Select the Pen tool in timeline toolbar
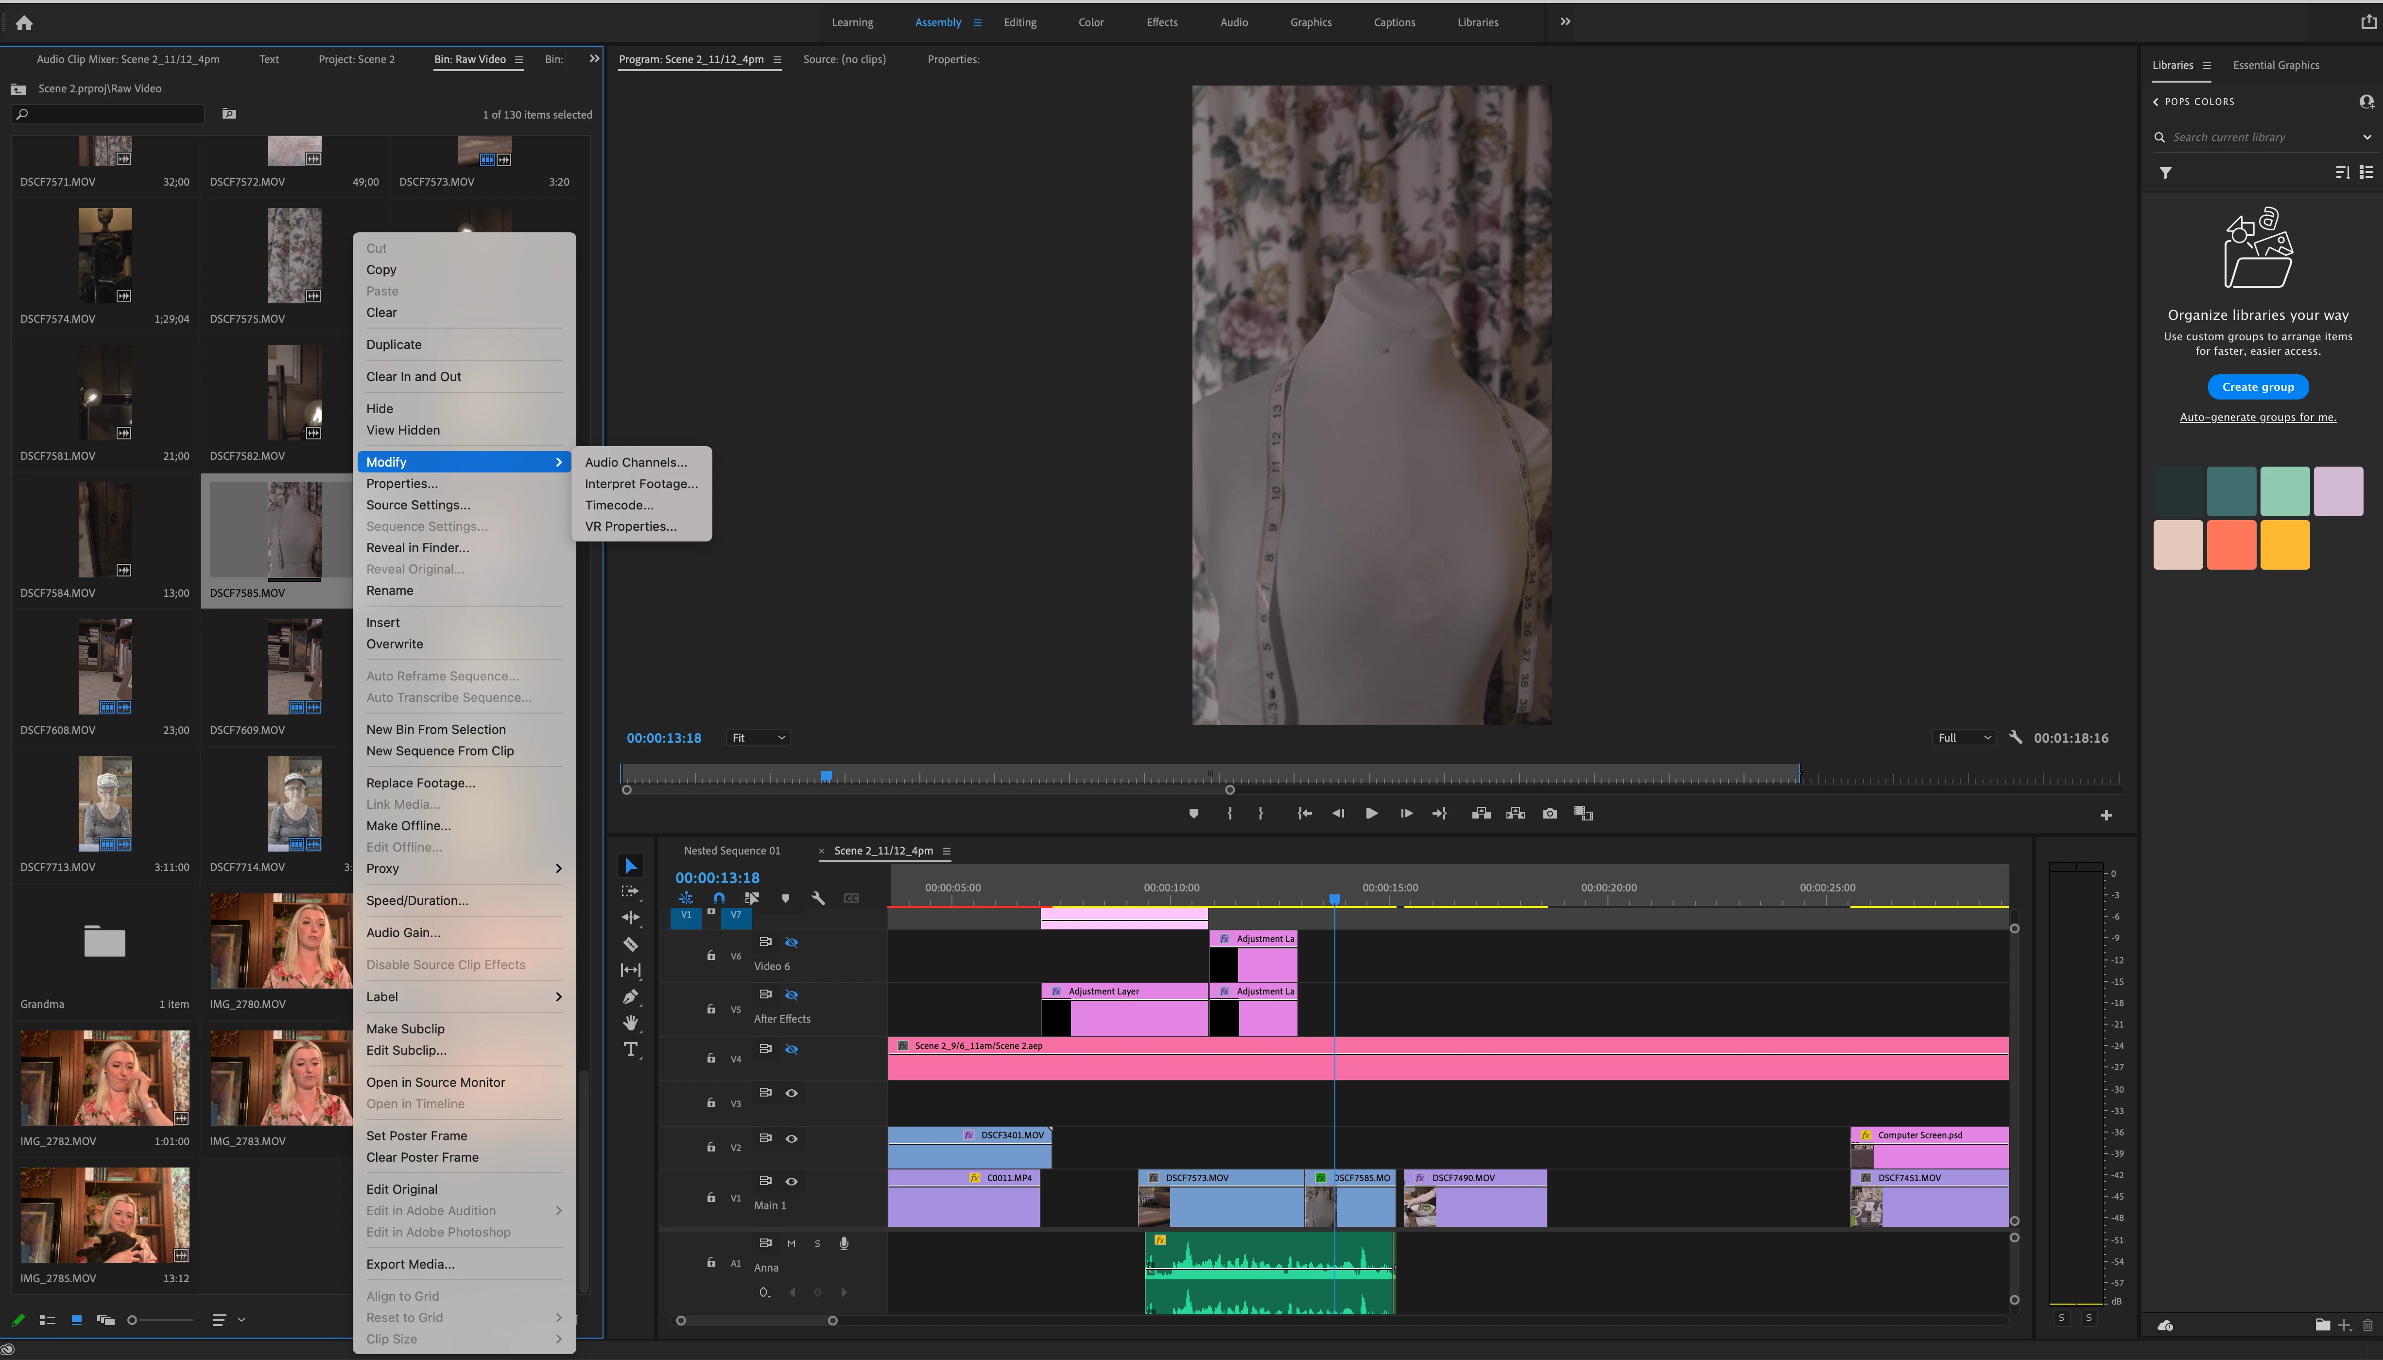2383x1360 pixels. [630, 996]
